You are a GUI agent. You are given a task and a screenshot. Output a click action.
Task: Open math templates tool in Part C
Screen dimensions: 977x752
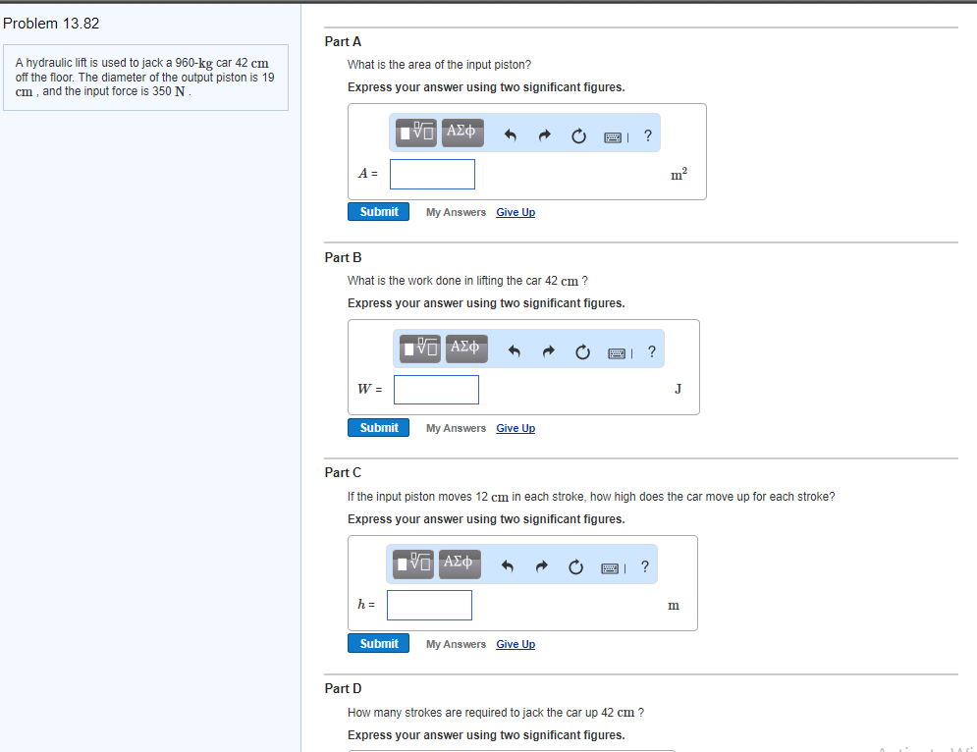(x=413, y=564)
